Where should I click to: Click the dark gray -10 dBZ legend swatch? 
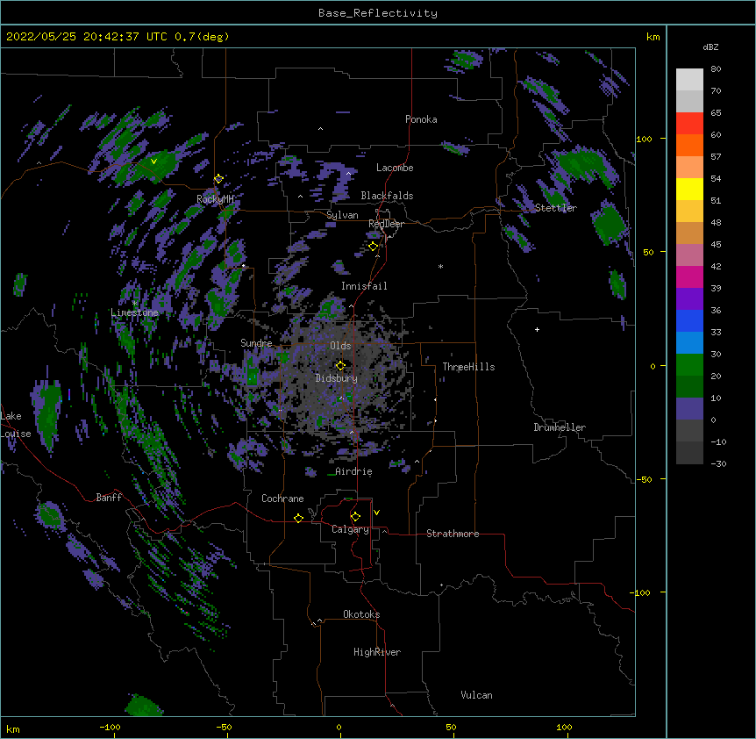pos(689,453)
